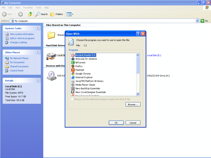Click the programs list scroll-down arrow

point(138,94)
